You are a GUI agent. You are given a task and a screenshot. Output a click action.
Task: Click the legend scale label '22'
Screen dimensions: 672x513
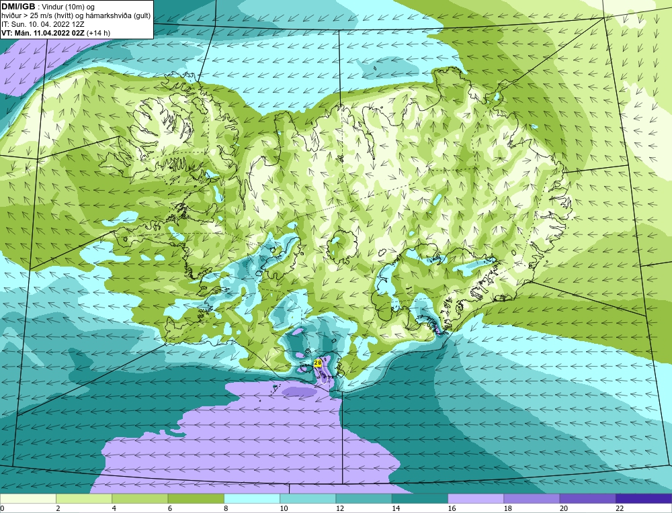[x=620, y=508]
